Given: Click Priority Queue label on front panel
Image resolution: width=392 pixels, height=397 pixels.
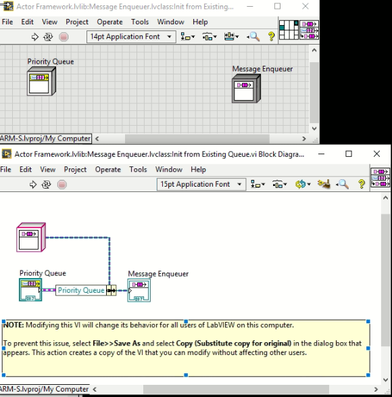Looking at the screenshot, I should pyautogui.click(x=51, y=62).
